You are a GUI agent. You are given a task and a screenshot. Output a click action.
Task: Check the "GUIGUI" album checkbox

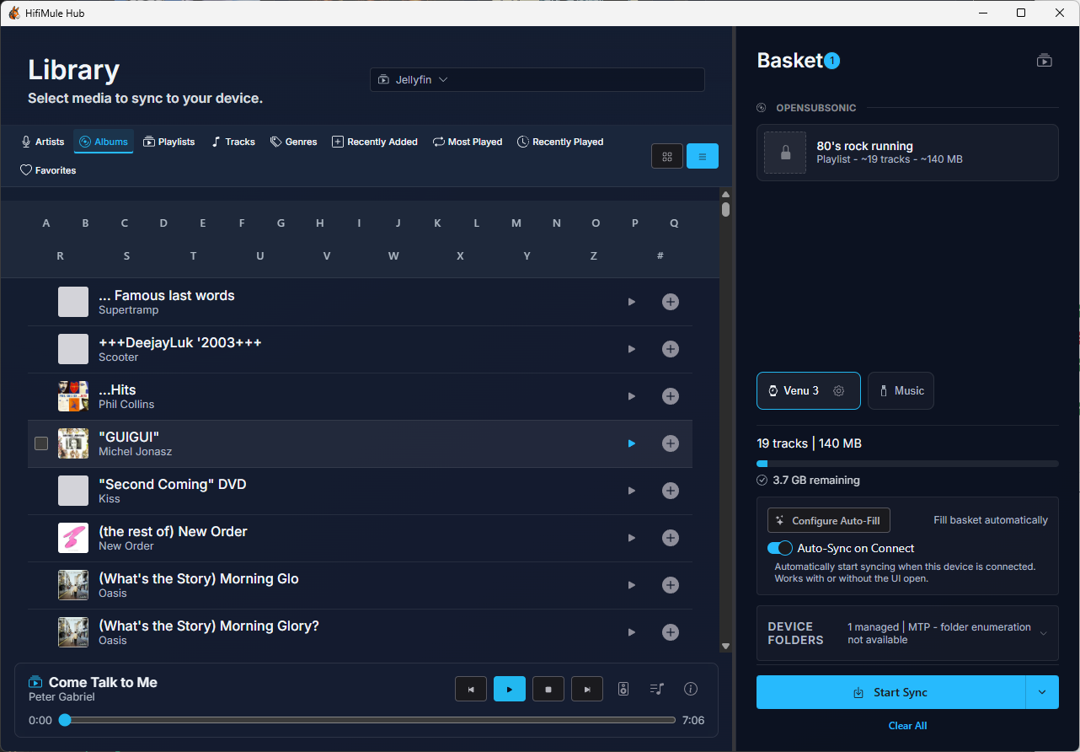click(x=41, y=443)
